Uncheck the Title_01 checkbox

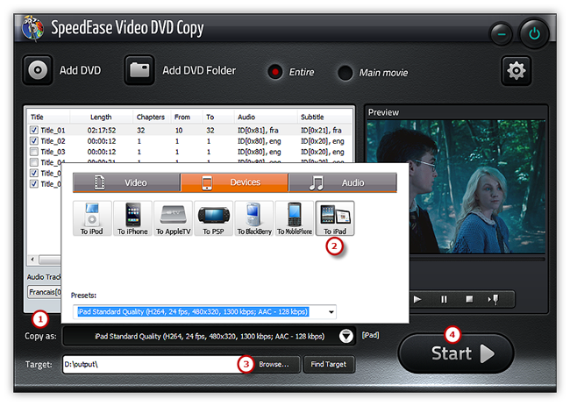click(34, 130)
